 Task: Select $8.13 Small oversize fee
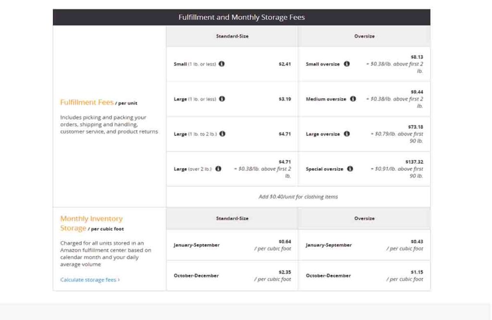[x=417, y=57]
